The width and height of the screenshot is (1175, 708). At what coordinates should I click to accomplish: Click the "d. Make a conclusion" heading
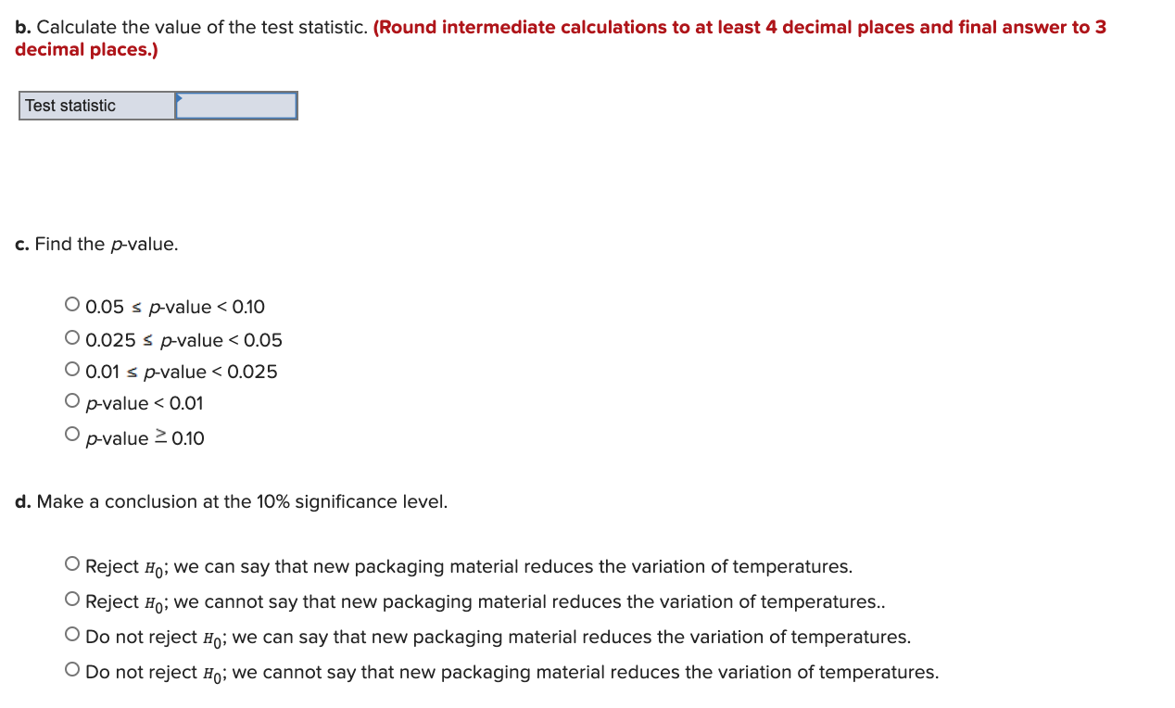pos(231,501)
